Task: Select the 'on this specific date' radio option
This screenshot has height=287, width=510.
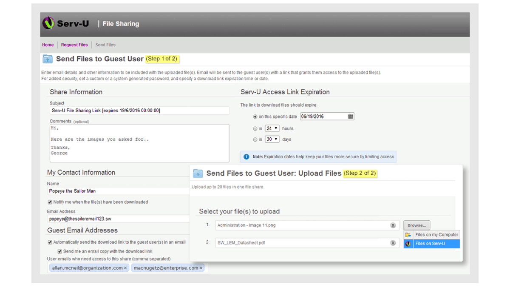Action: click(255, 117)
